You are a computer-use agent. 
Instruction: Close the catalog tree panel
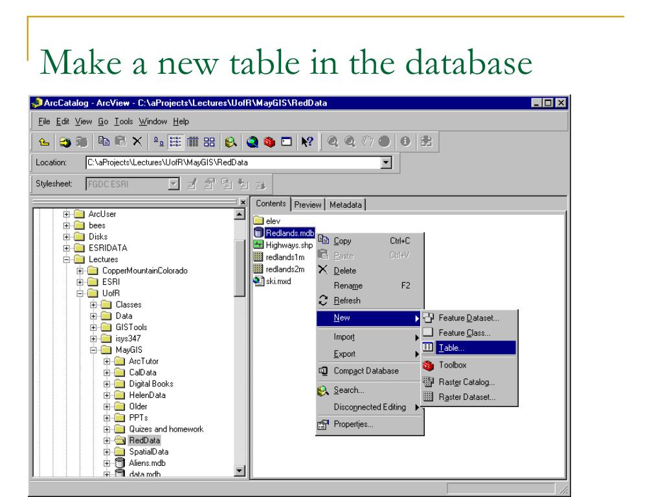pos(243,203)
